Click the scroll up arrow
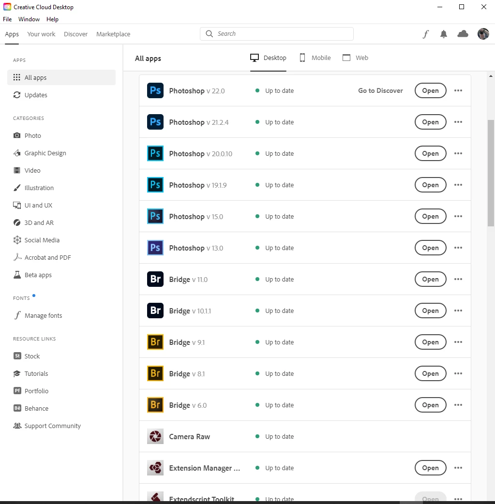 (491, 76)
